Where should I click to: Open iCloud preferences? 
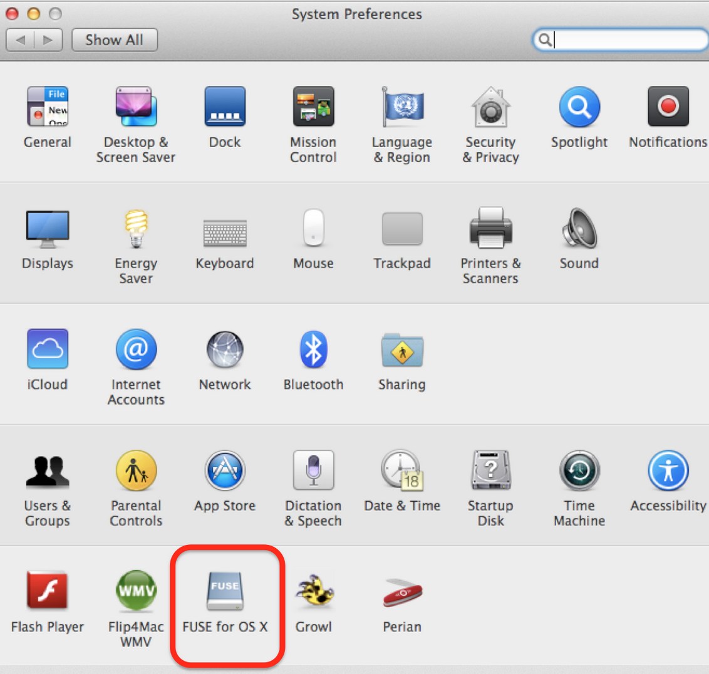click(x=48, y=349)
